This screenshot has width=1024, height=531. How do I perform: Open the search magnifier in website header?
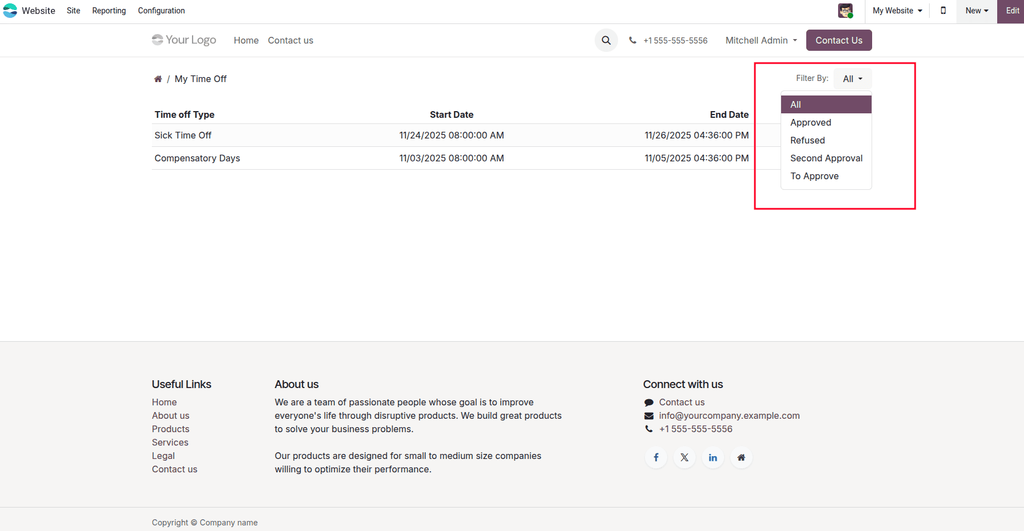606,40
